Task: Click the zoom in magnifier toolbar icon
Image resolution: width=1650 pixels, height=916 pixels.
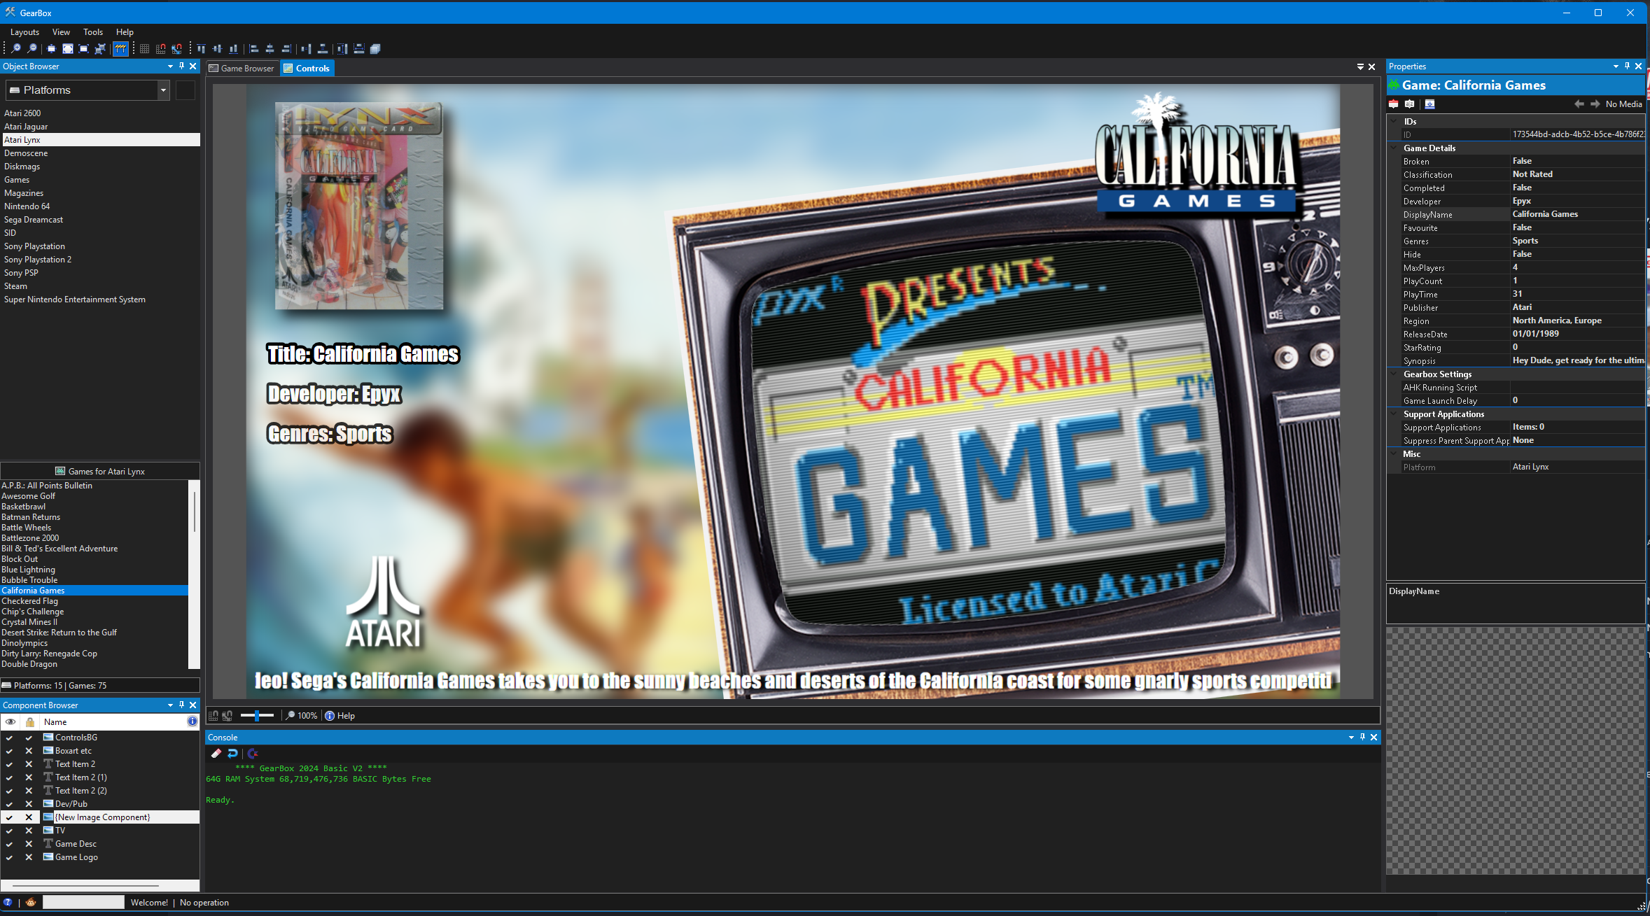Action: click(x=15, y=48)
